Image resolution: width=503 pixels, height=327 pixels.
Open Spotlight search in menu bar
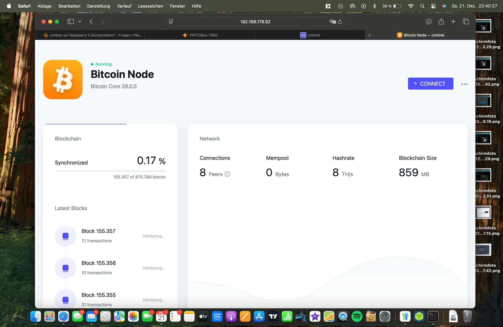tap(422, 6)
